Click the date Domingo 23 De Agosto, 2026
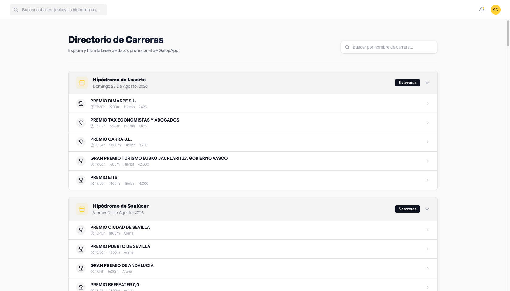510x291 pixels. click(120, 86)
